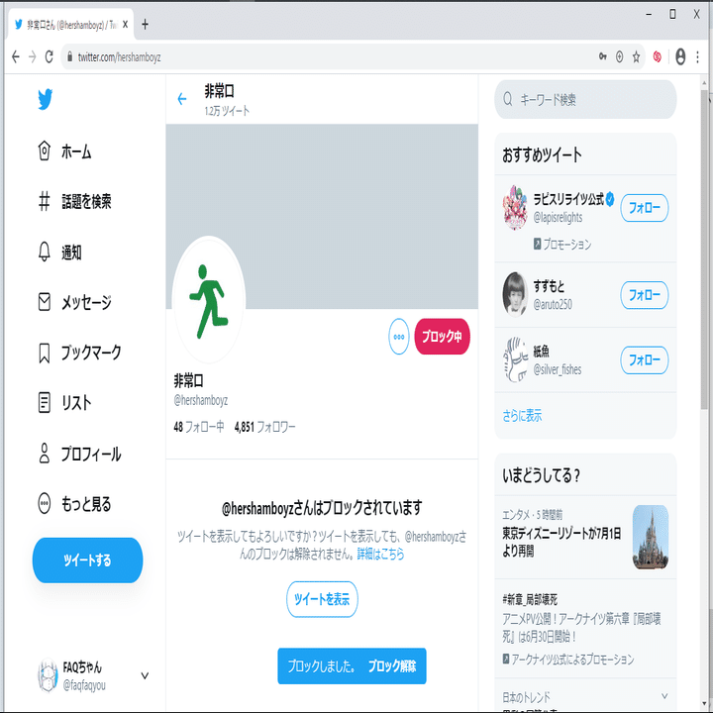Viewport: 713px width, 713px height.
Task: Open Chrome three-dot menu
Action: pyautogui.click(x=697, y=56)
